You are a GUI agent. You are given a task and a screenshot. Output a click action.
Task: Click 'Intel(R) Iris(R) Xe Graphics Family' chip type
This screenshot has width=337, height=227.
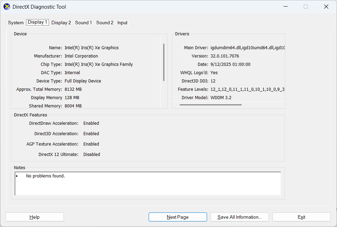[x=99, y=64]
